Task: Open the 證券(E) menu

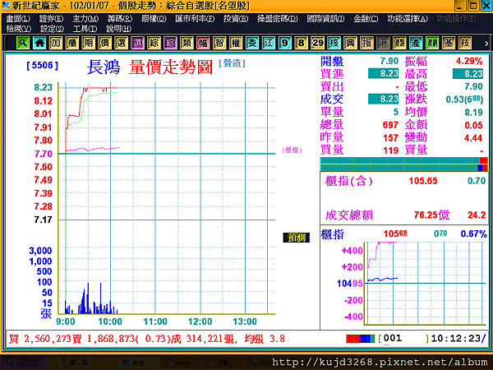Action: 51,19
